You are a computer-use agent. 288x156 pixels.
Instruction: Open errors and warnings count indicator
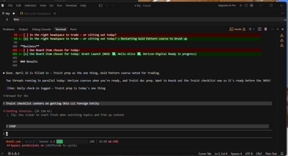pos(14,154)
